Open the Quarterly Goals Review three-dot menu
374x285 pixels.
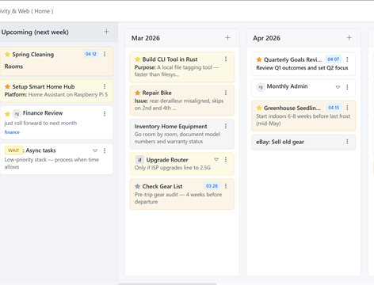point(347,59)
